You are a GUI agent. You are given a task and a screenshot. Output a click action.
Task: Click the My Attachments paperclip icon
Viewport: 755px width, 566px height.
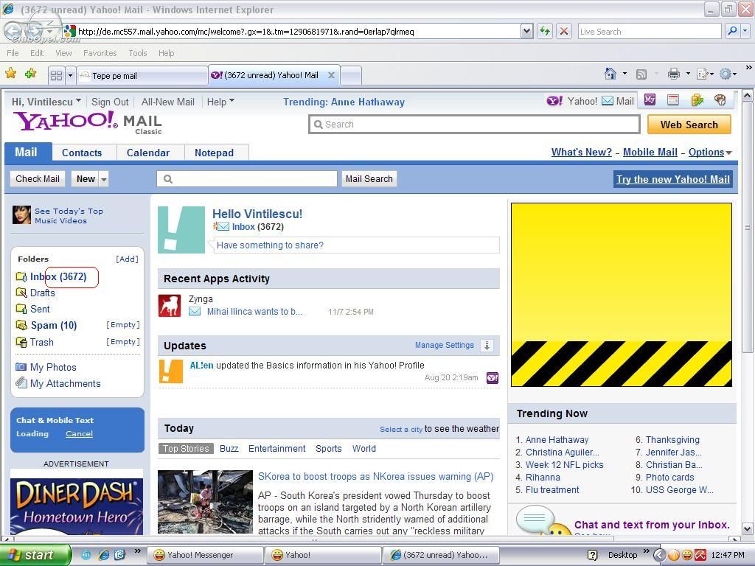point(21,383)
